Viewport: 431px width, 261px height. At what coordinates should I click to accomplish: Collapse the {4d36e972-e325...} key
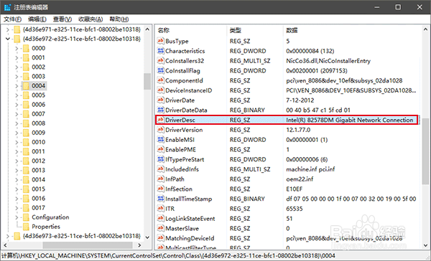[8, 39]
